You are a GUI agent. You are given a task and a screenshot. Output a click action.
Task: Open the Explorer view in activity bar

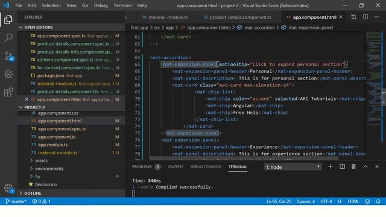(8, 20)
